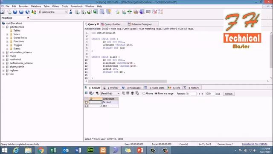Expand the Stored Procs folder
Viewport: 273px width, 154px height.
[x=7, y=38]
